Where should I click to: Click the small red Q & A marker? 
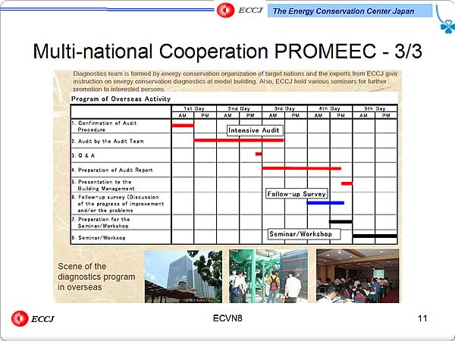tap(259, 154)
